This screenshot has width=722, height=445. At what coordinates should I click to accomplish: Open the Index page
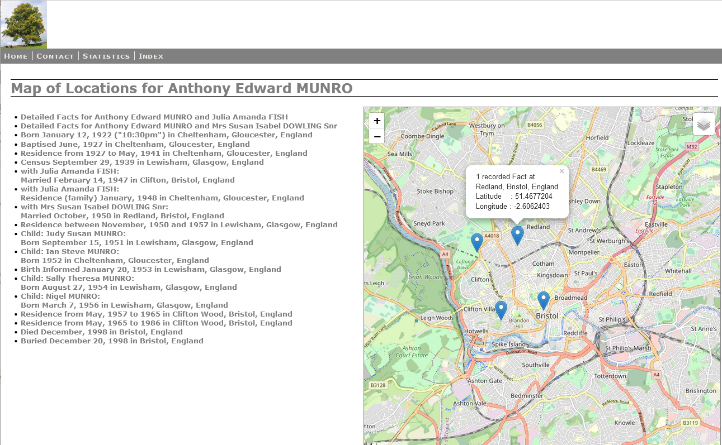pyautogui.click(x=151, y=56)
